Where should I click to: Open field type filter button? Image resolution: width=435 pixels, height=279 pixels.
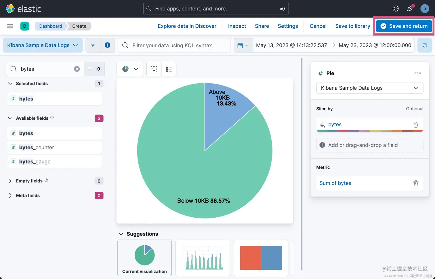pyautogui.click(x=94, y=69)
